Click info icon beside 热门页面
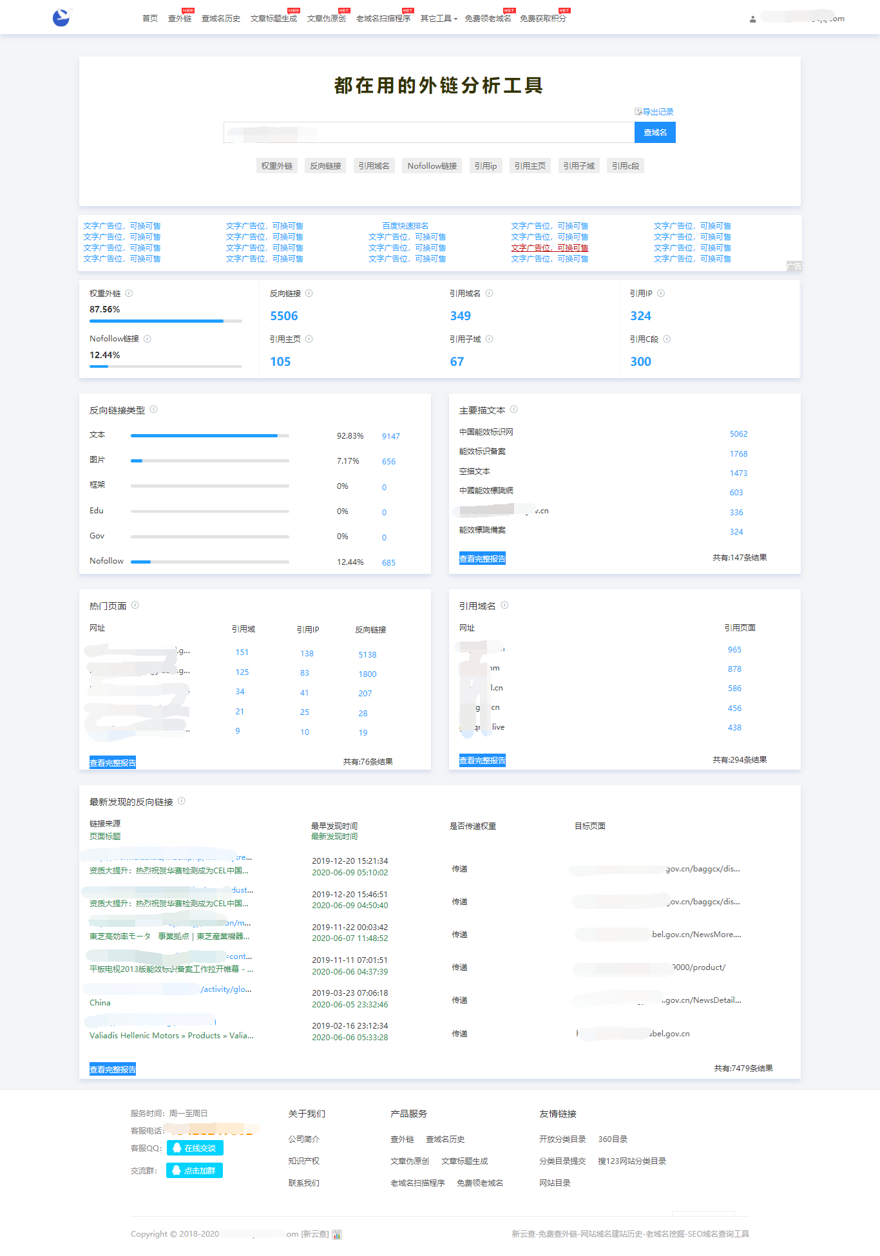The image size is (880, 1256). [x=135, y=605]
